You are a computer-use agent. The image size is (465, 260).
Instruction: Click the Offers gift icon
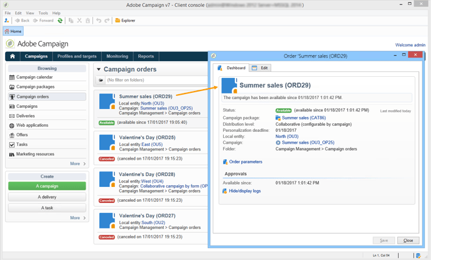click(x=12, y=136)
